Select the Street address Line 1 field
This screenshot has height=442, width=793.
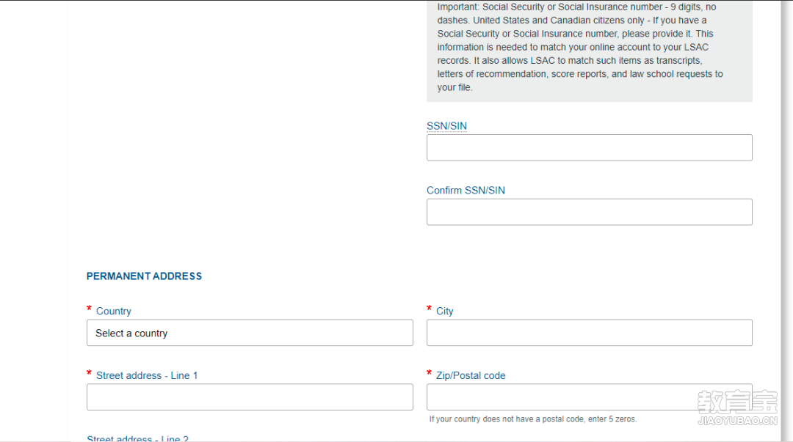click(250, 397)
